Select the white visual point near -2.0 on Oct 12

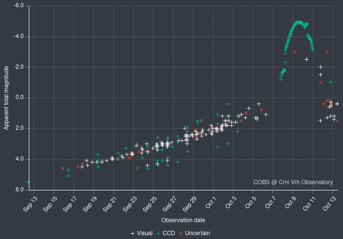[320, 67]
